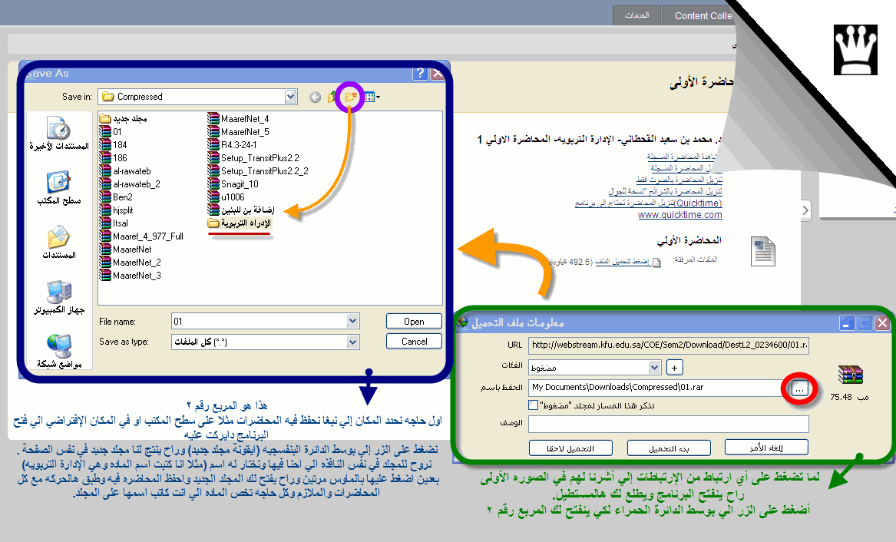896x542 pixels.
Task: Select the Itsal archive file
Action: pos(114,223)
